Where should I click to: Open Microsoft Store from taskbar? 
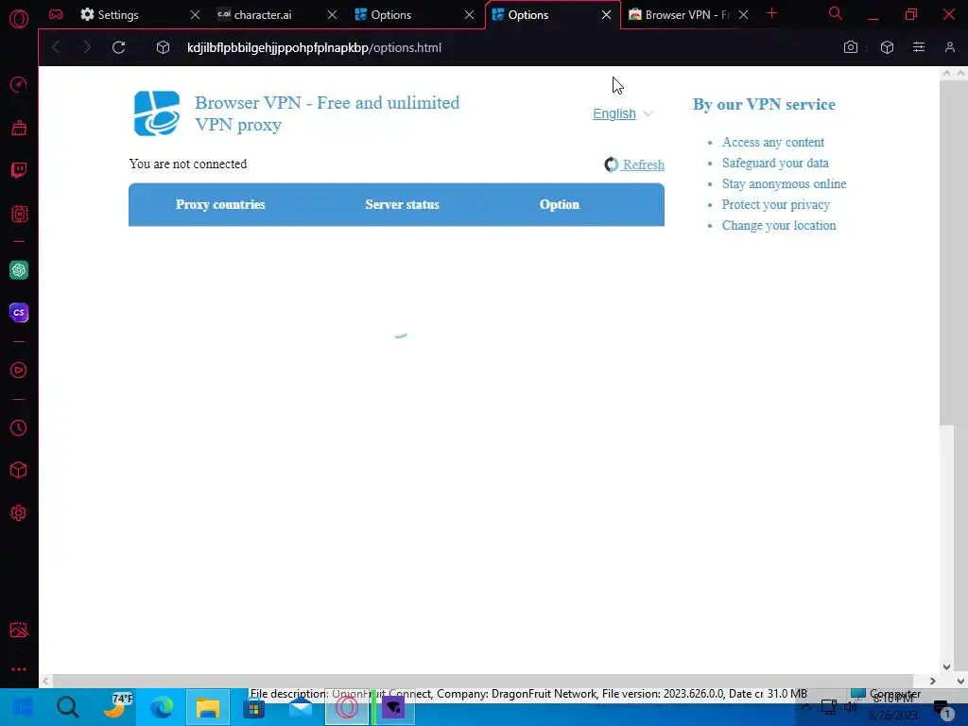pyautogui.click(x=253, y=707)
